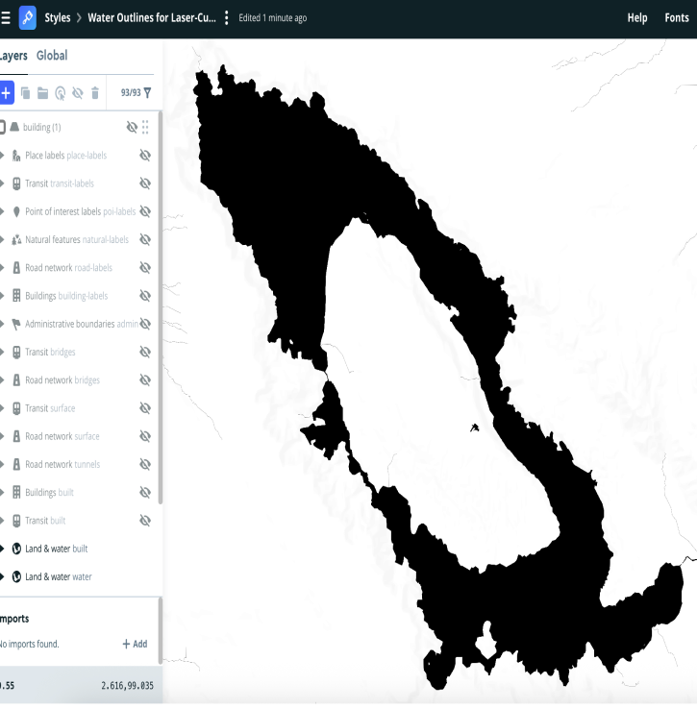Expand the Transit transit-labels arrow

(x=2, y=183)
